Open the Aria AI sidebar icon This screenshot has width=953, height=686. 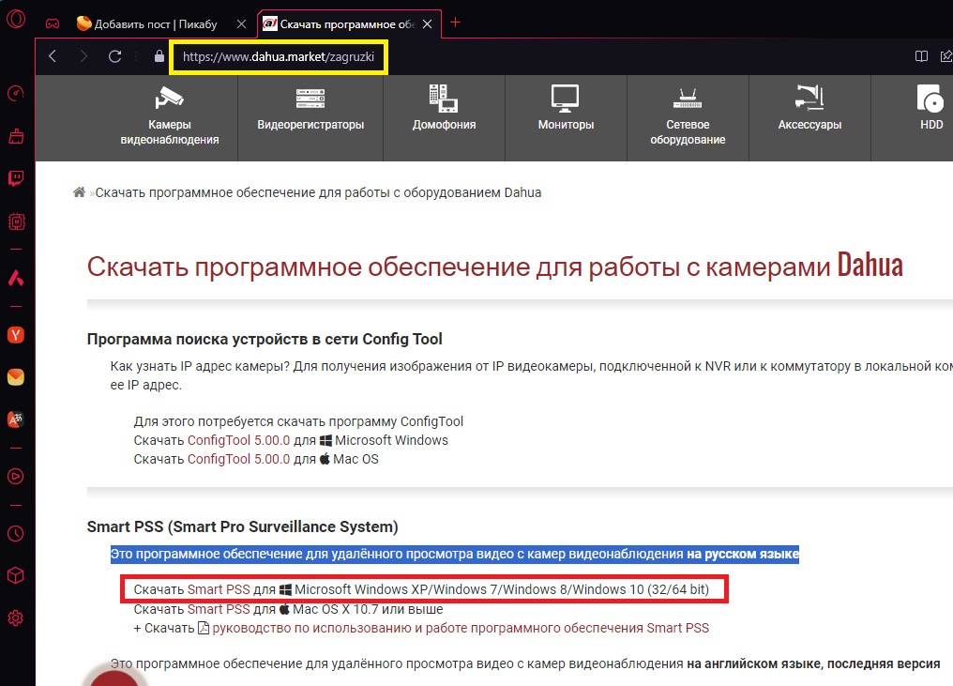[16, 278]
